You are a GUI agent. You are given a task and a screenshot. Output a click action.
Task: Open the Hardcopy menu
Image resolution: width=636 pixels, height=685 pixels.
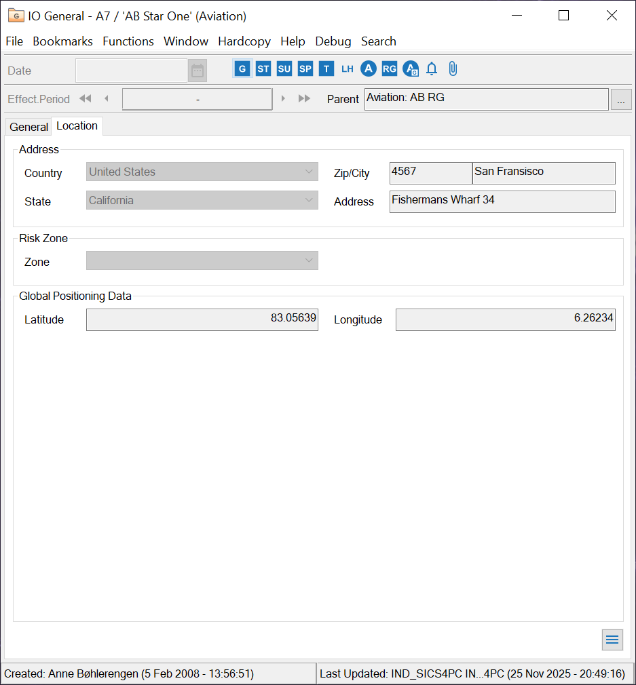tap(244, 41)
